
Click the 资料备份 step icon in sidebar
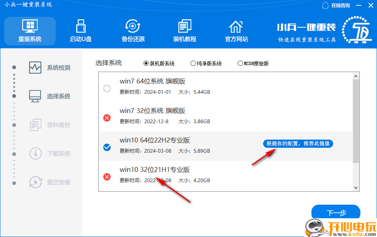(x=35, y=125)
